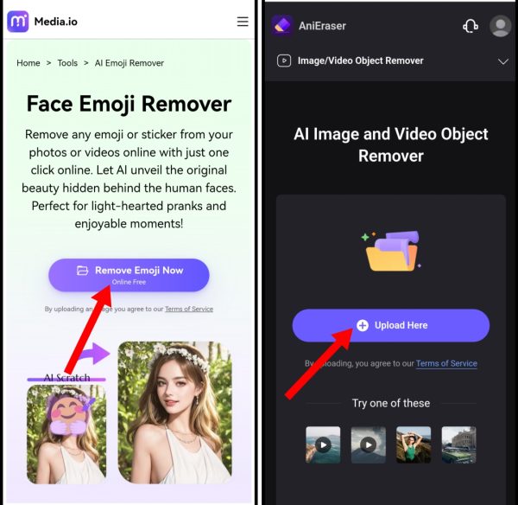Image resolution: width=518 pixels, height=505 pixels.
Task: Expand the Image/Video Object Remover dropdown chevron
Action: pyautogui.click(x=502, y=61)
